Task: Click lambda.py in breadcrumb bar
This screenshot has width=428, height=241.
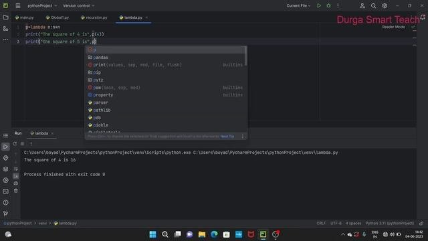Action: coord(66,223)
